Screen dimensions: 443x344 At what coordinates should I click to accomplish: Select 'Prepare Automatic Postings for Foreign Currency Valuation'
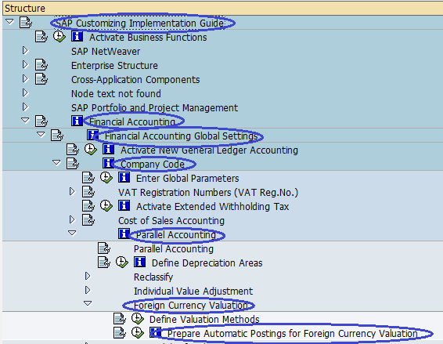click(293, 334)
